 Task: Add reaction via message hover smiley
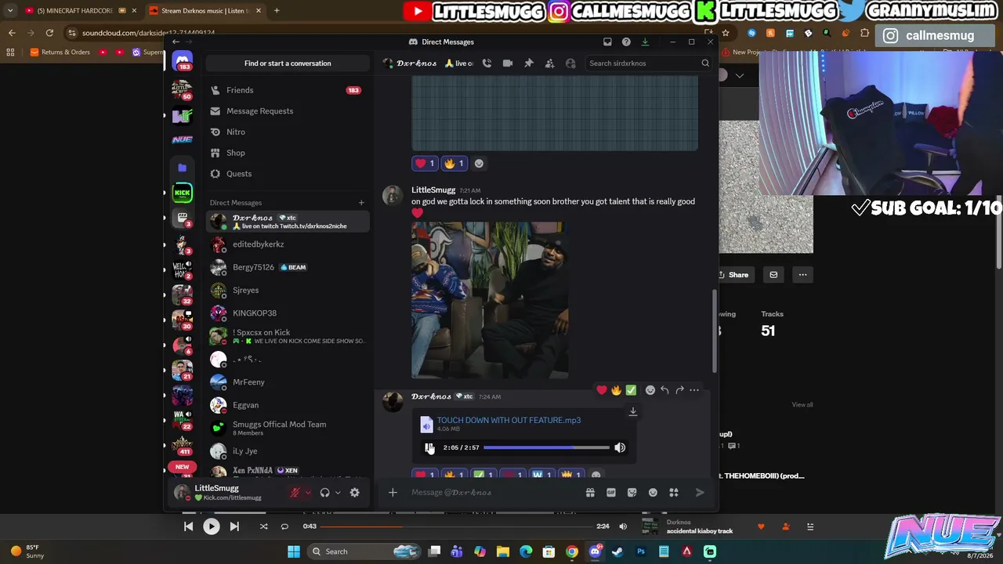(650, 390)
